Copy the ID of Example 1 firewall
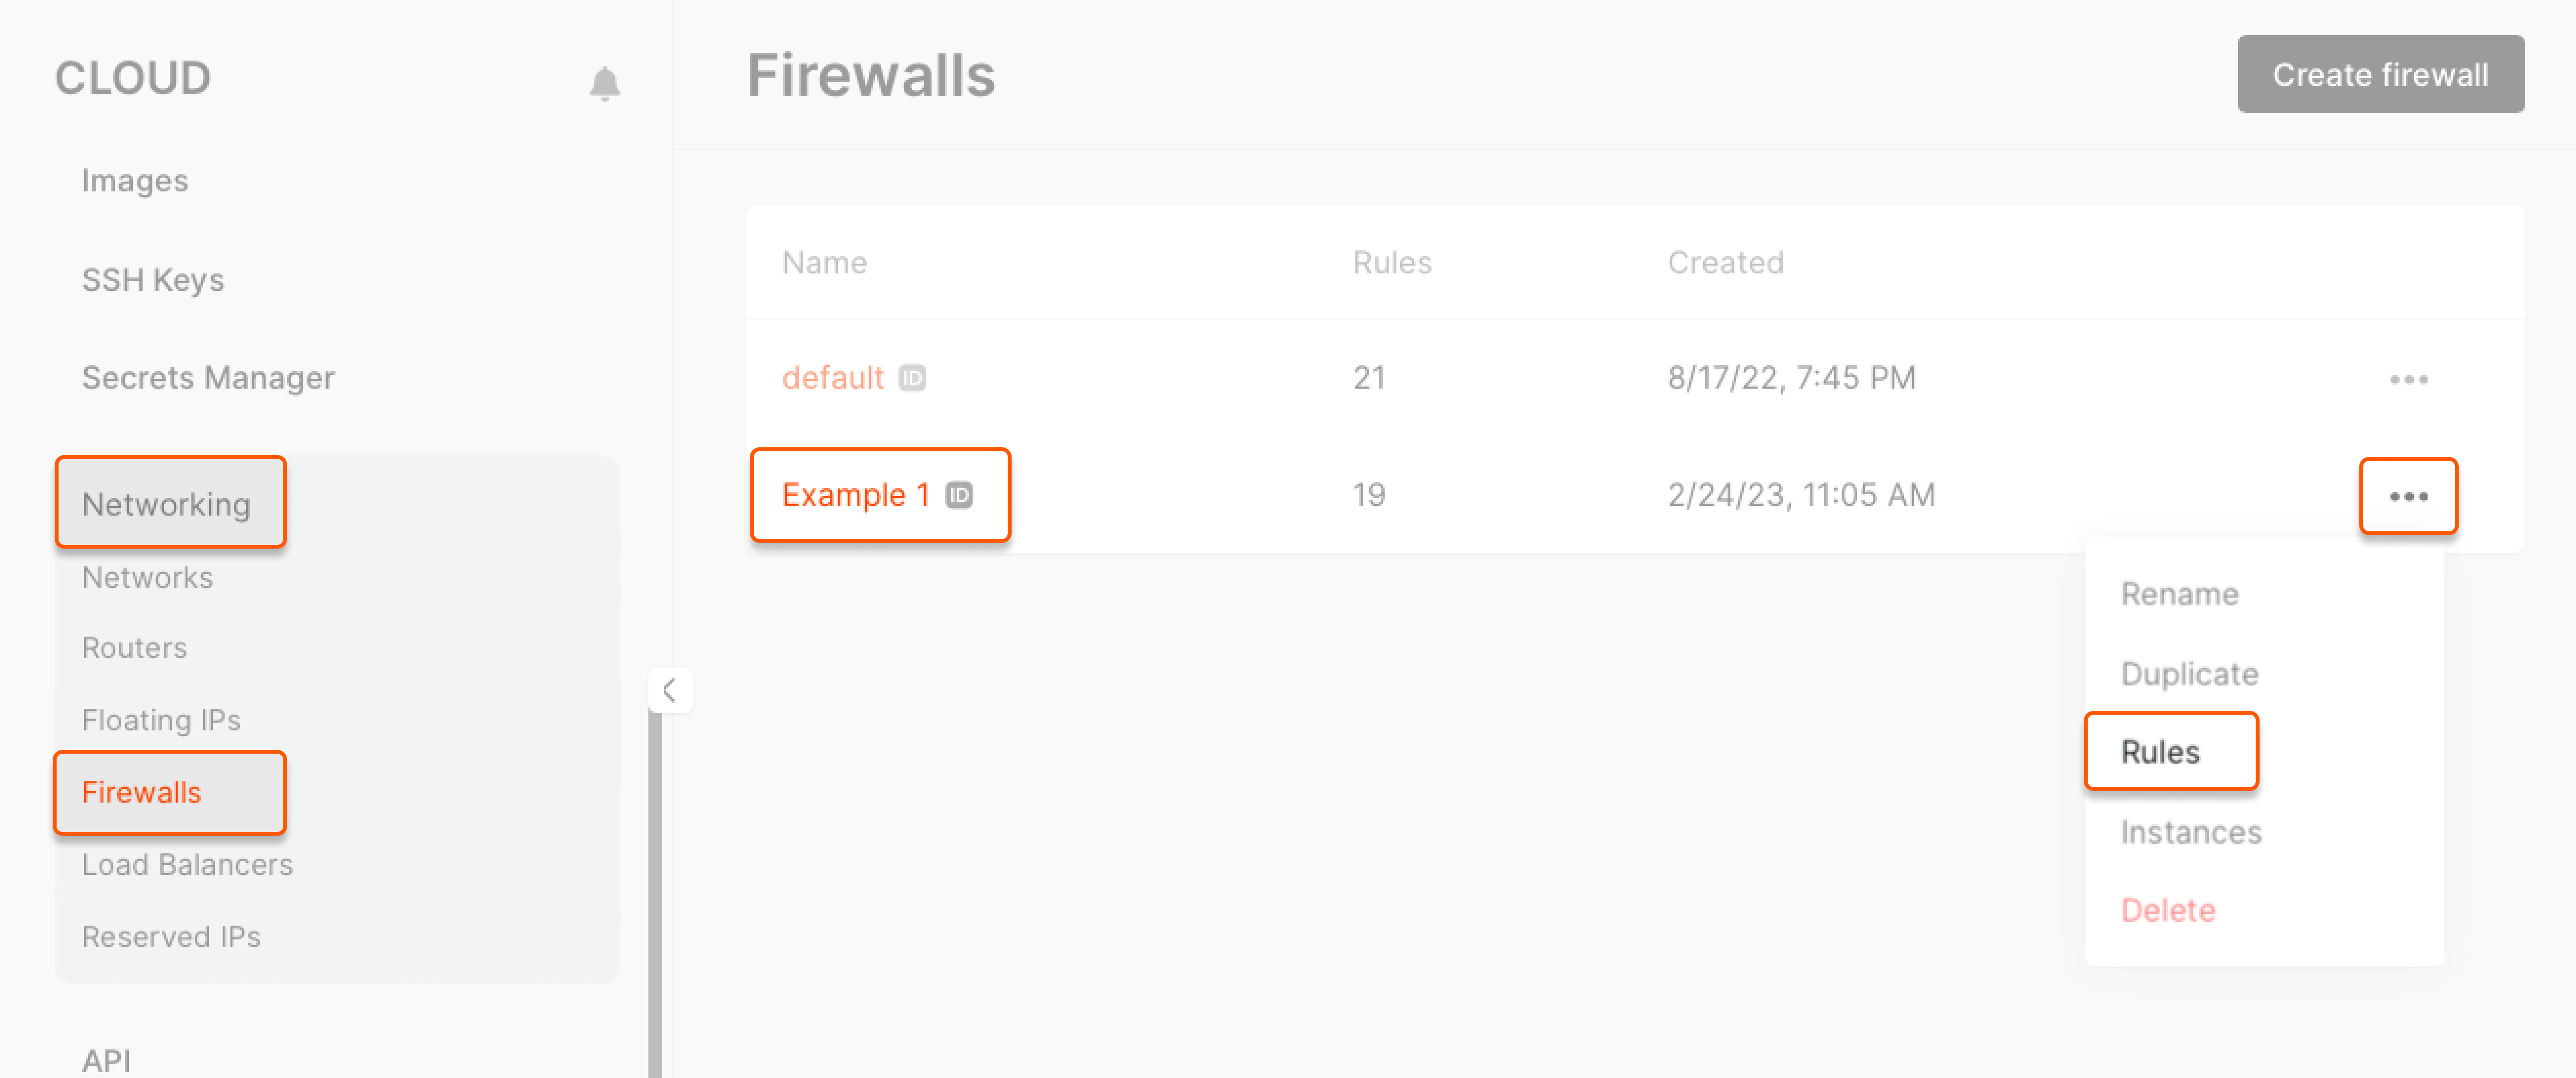 point(958,494)
